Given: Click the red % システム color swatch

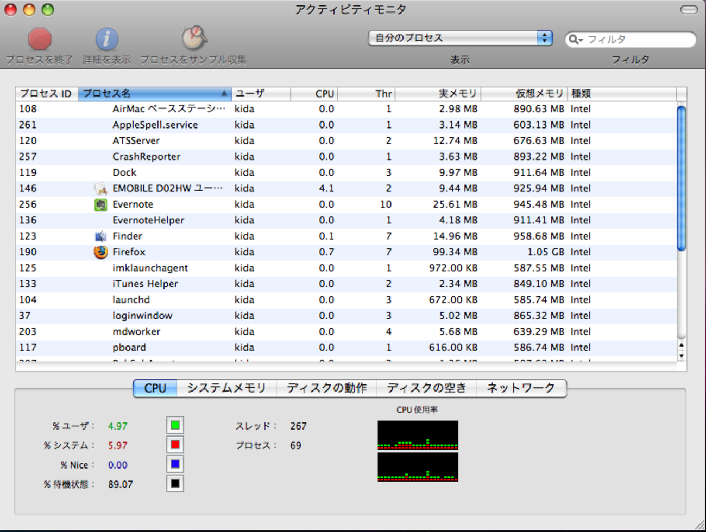Looking at the screenshot, I should pos(175,445).
